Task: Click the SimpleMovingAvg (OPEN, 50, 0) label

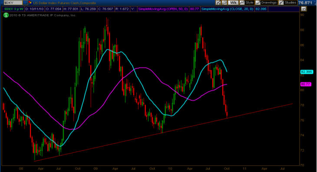Action: 163,9
